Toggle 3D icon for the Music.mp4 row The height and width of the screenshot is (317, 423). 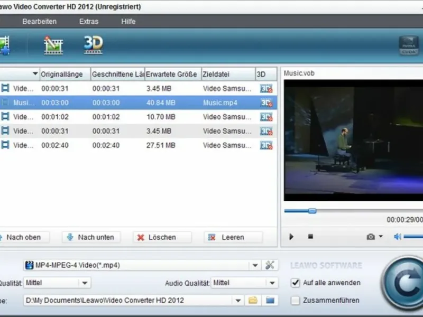pos(266,102)
